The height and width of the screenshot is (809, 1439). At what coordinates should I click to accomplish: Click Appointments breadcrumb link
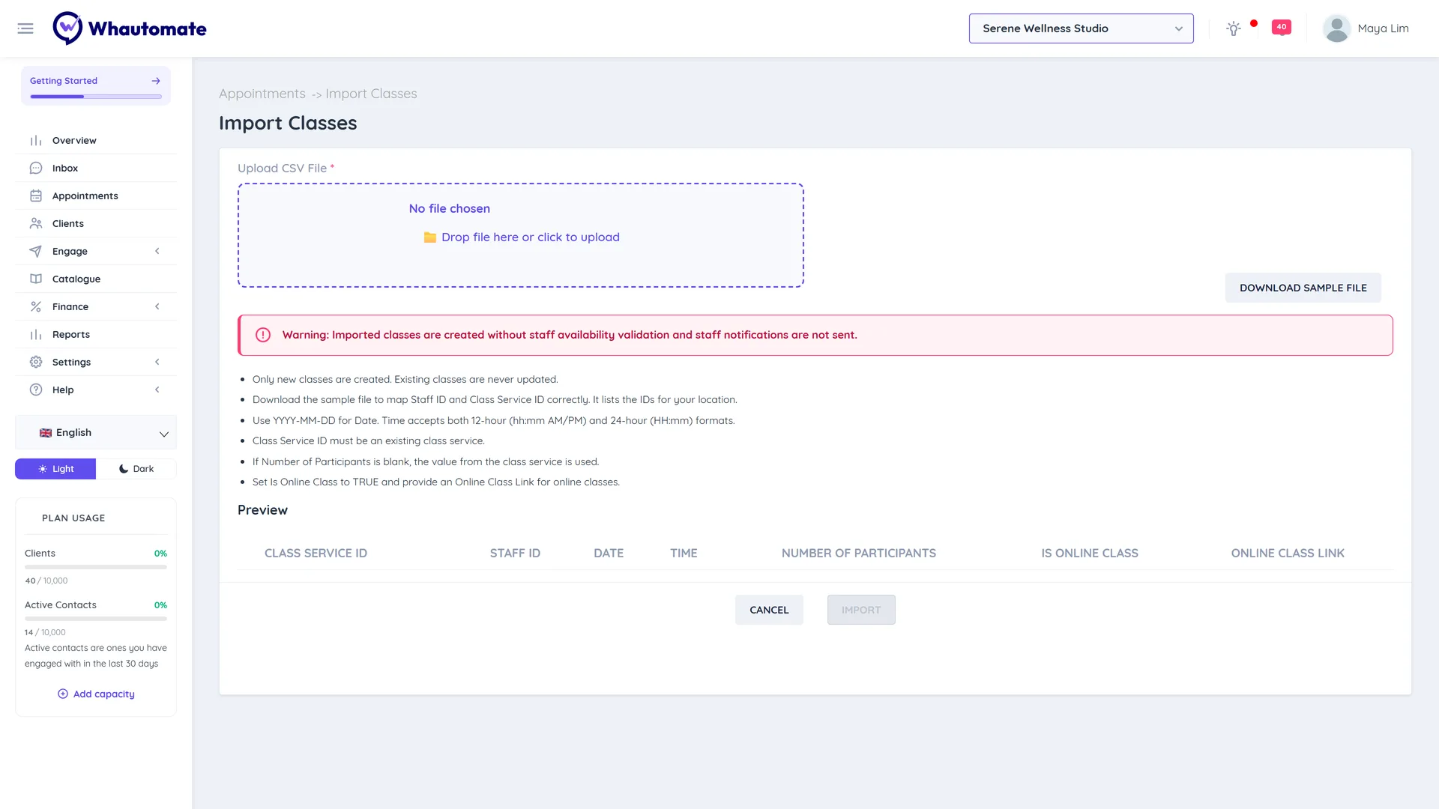[262, 94]
